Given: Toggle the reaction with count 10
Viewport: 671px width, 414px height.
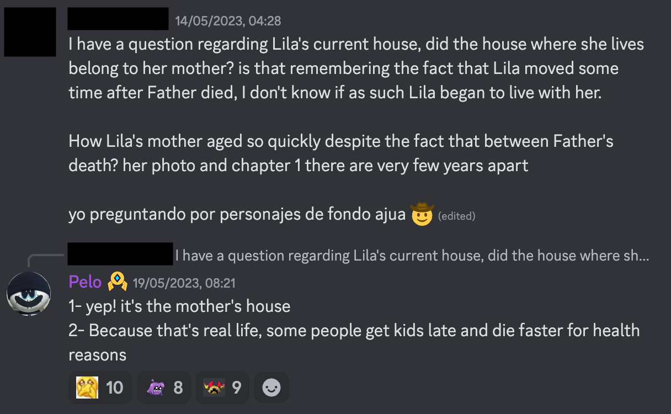Looking at the screenshot, I should (100, 388).
